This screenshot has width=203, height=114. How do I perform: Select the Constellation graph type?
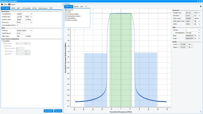point(66,18)
